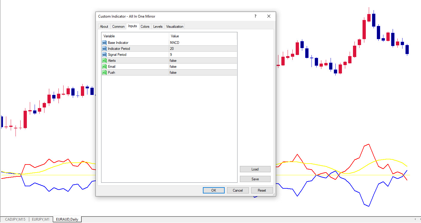This screenshot has width=421, height=223.
Task: Select the Email false value cell
Action: [203, 67]
